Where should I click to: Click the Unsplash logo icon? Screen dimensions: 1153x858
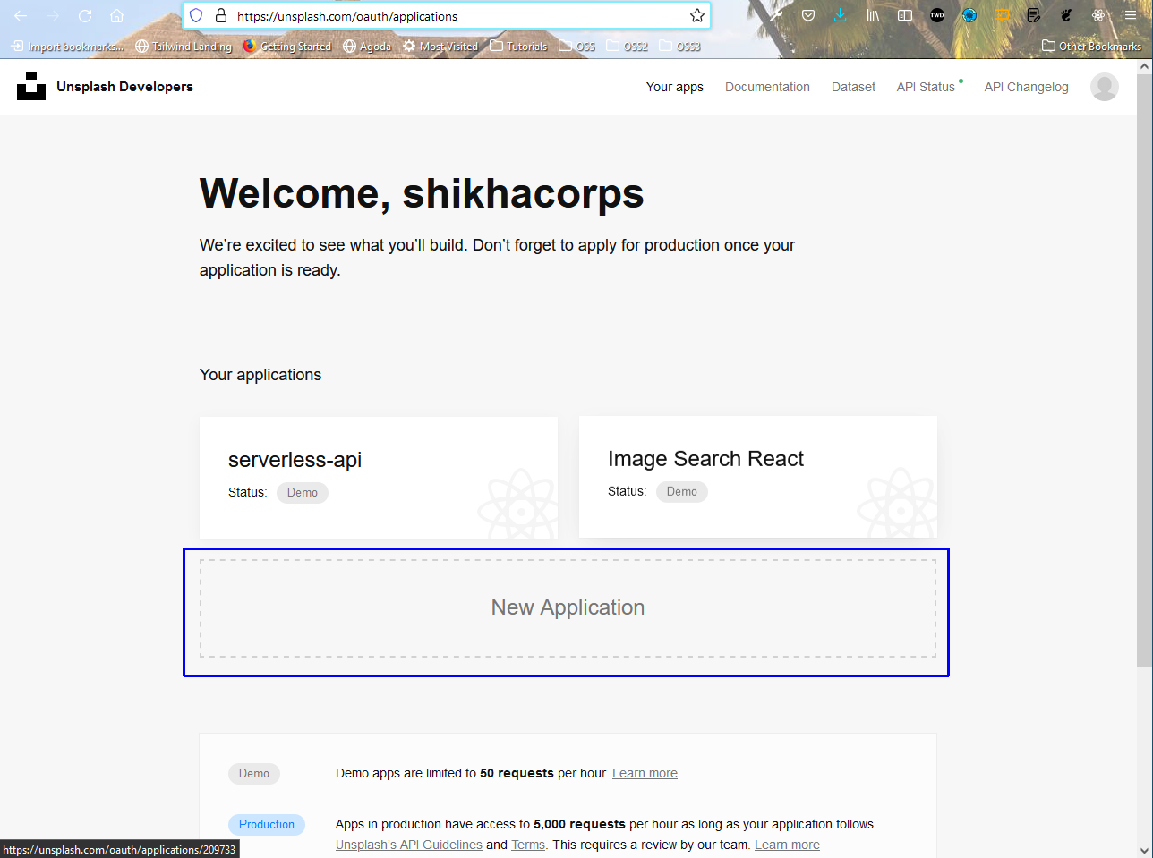pyautogui.click(x=31, y=86)
